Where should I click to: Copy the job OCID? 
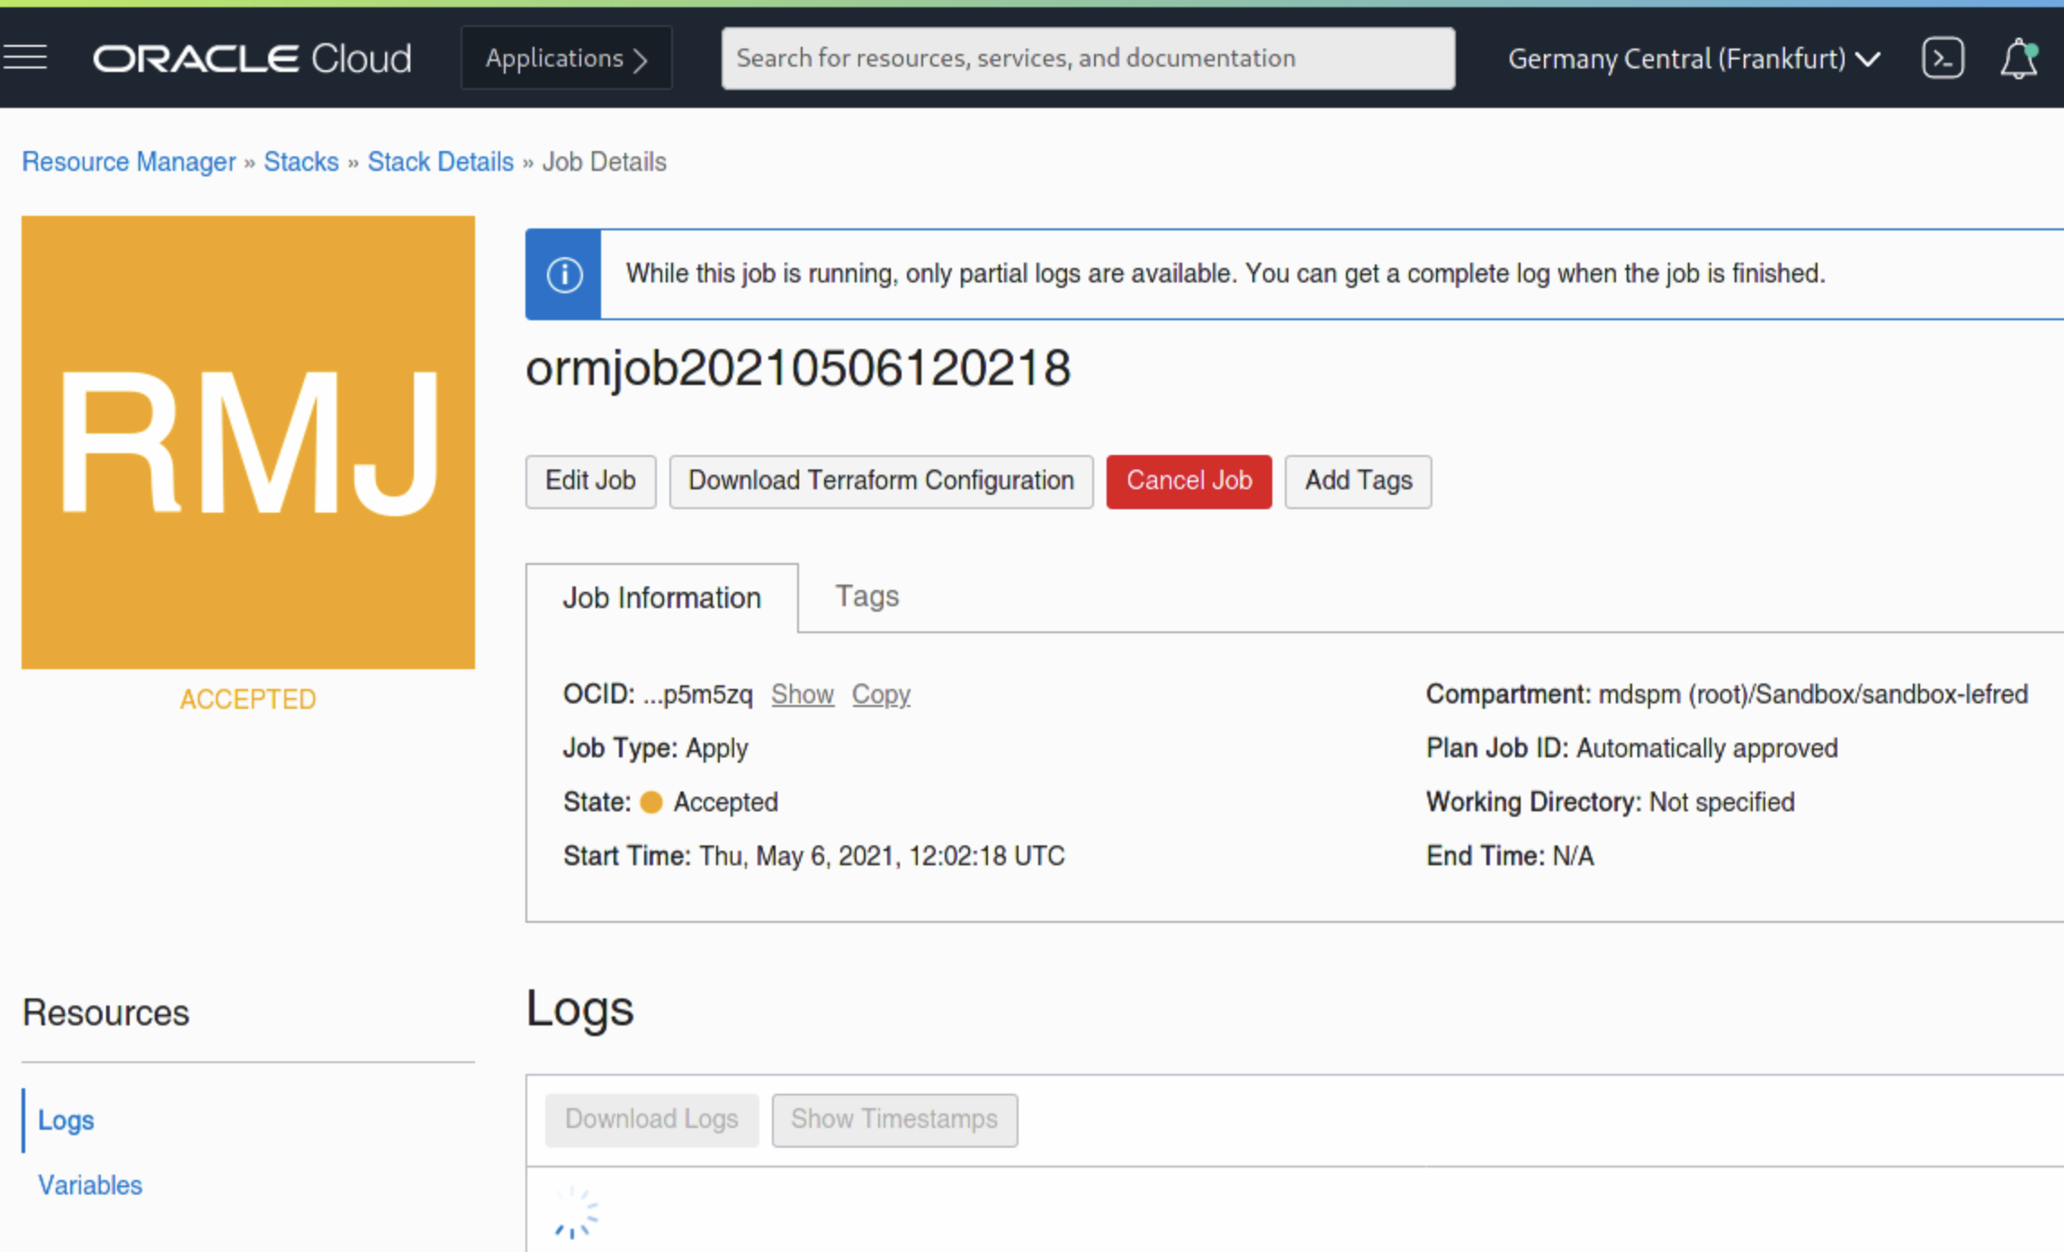click(881, 694)
